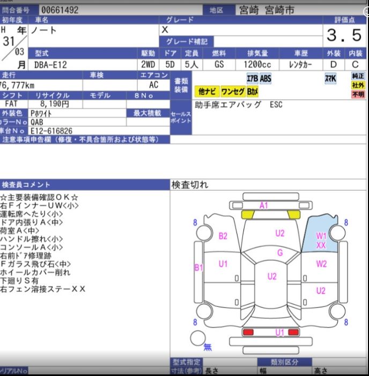Click the スマK smart key badge

point(330,79)
